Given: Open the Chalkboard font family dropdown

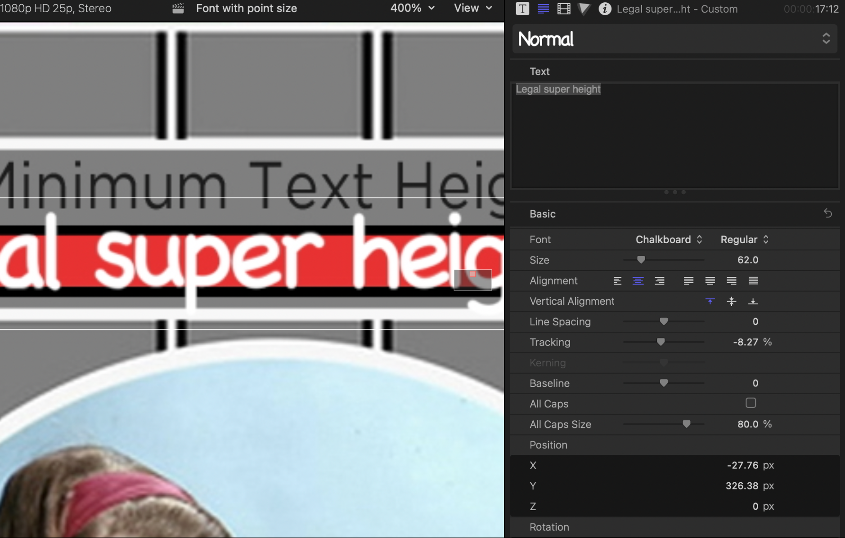Looking at the screenshot, I should (669, 240).
